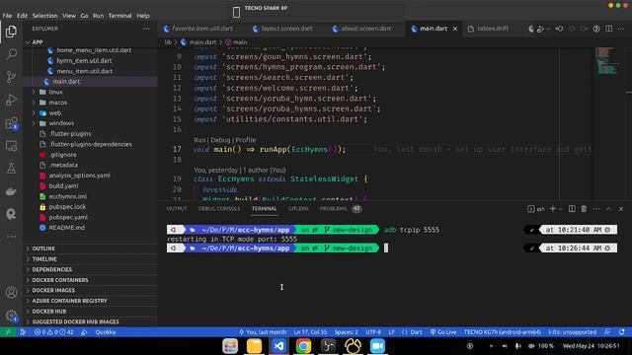Toggle file blame annotations in editor toolbar

596,29
